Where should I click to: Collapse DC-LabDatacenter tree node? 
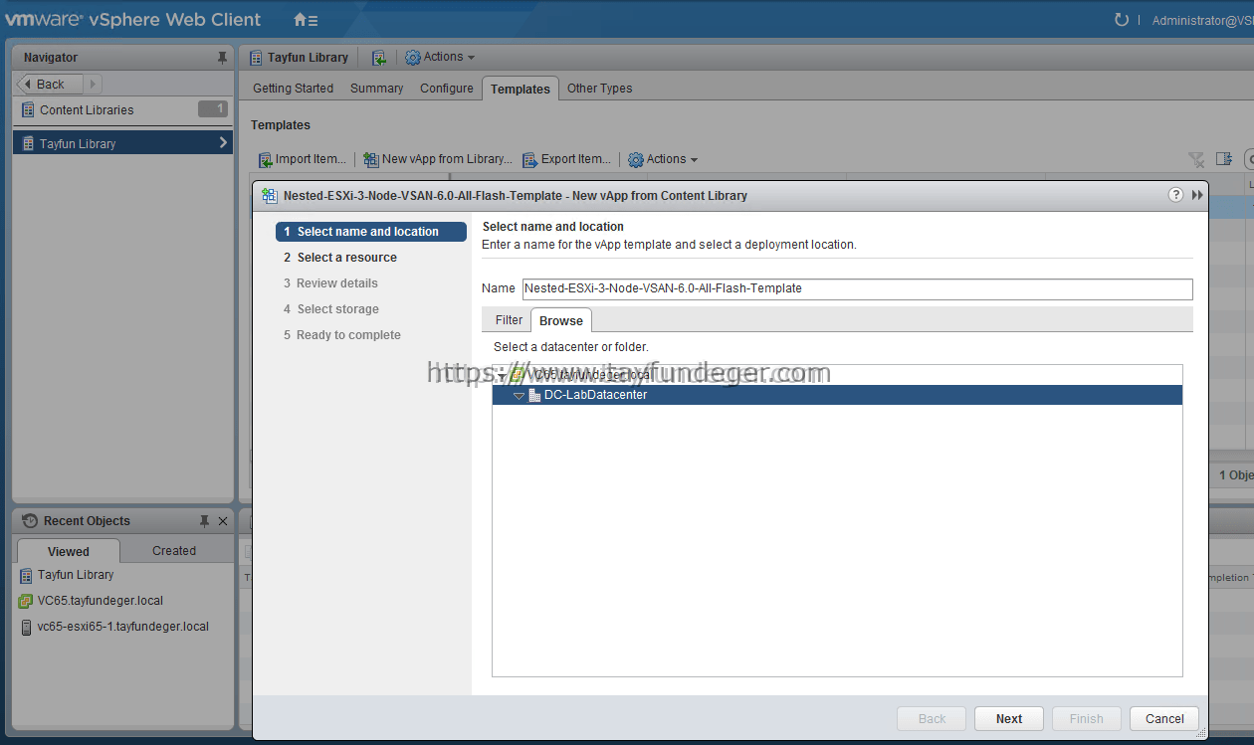tap(519, 396)
